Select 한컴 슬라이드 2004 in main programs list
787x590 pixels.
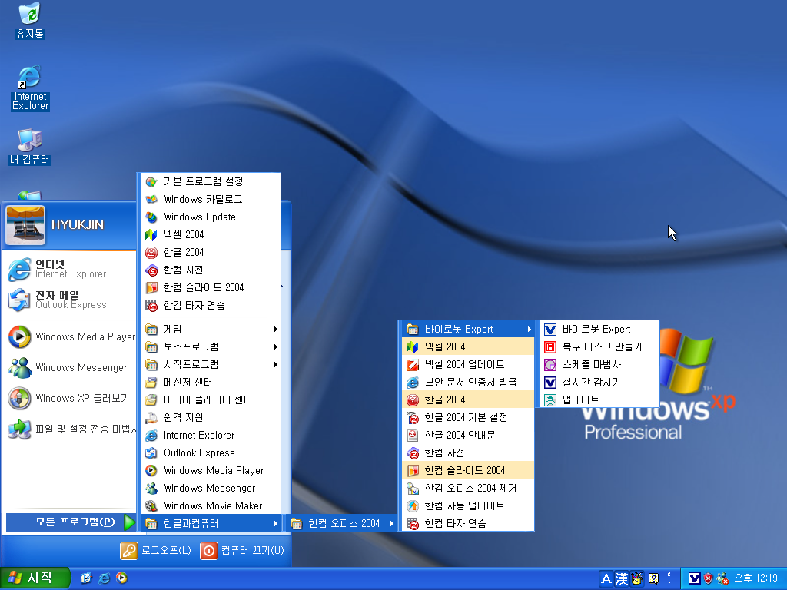tap(209, 287)
